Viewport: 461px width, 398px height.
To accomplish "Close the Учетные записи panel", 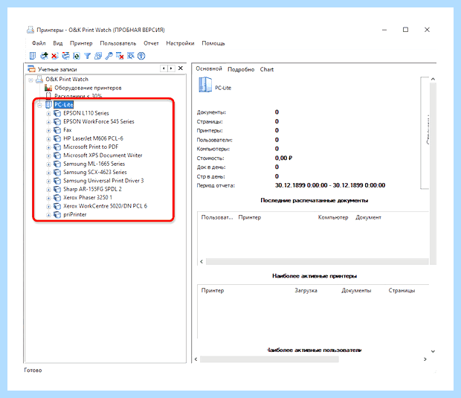I will click(181, 68).
